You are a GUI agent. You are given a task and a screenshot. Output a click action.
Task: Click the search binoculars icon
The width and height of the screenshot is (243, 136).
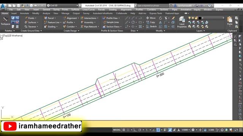click(x=171, y=6)
